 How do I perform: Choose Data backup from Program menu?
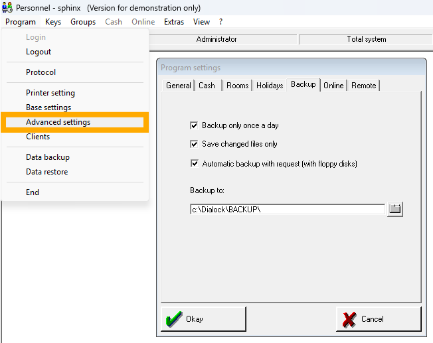[x=48, y=157]
